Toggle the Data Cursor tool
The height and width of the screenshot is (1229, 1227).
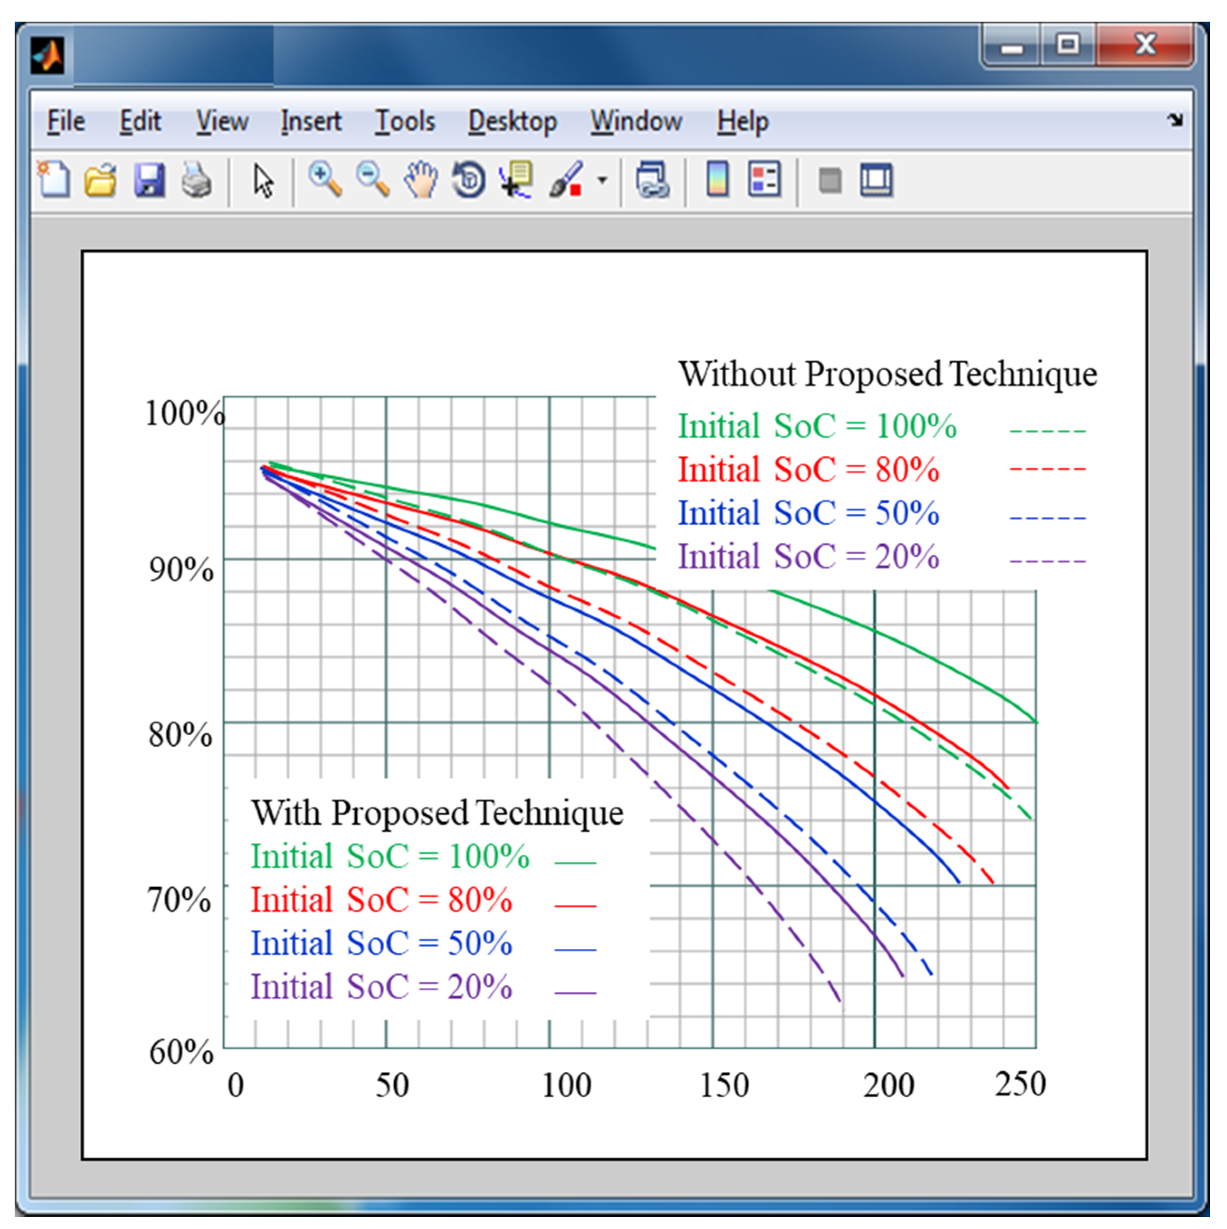tap(516, 180)
